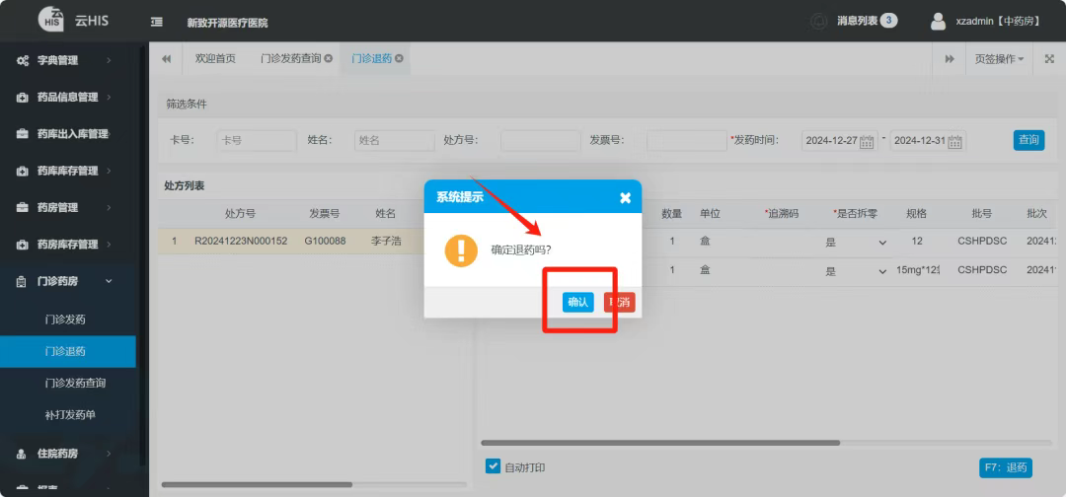Screen dimensions: 1066x497
Task: Open 是否拆零 dropdown in the 12 规格 row
Action: (882, 243)
